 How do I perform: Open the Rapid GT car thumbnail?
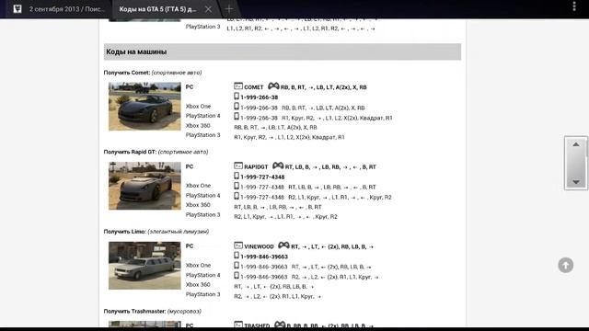[144, 186]
